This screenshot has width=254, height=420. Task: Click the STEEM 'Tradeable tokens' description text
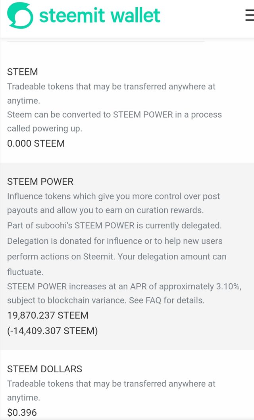[x=112, y=93]
